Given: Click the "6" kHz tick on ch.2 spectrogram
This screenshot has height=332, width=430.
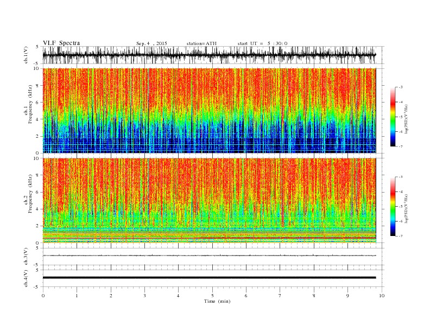Looking at the screenshot, I should tap(37, 192).
